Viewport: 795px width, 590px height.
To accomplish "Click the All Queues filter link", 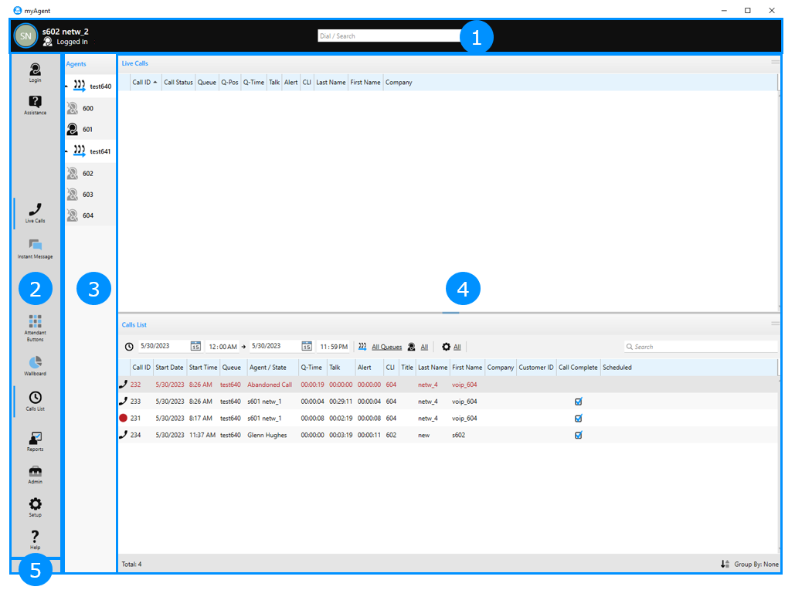I will coord(386,348).
